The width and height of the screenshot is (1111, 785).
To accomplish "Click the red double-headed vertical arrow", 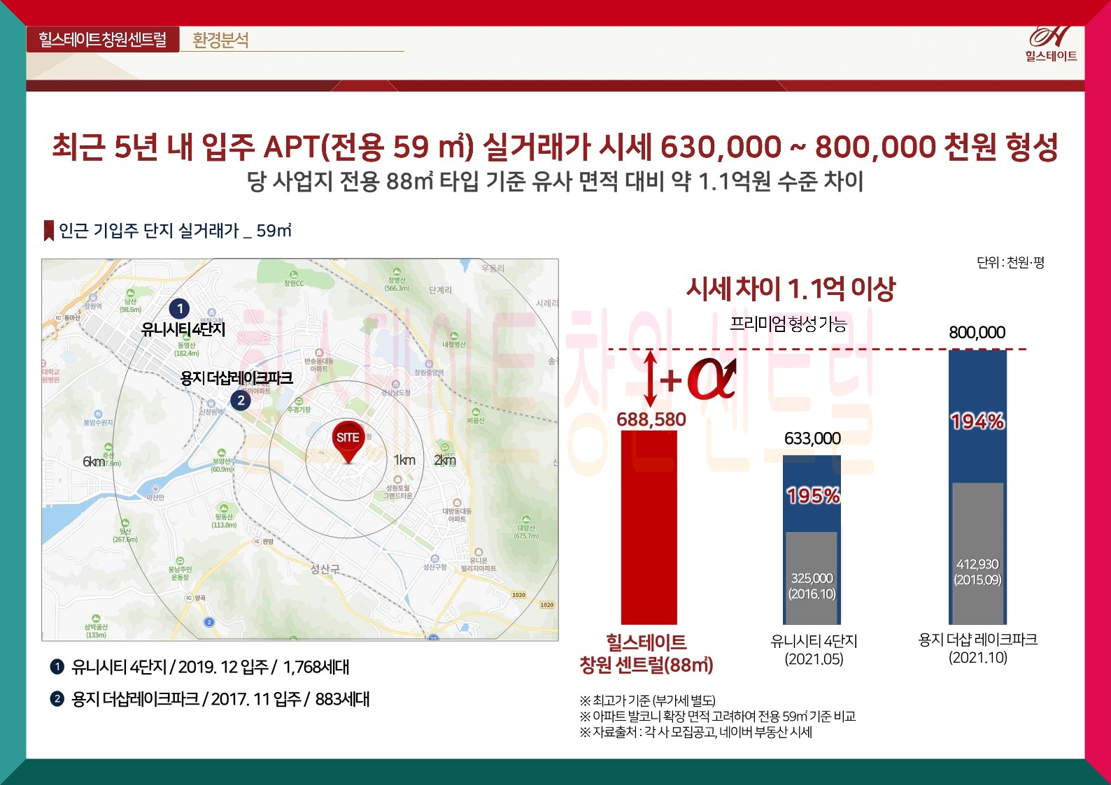I will pos(651,378).
